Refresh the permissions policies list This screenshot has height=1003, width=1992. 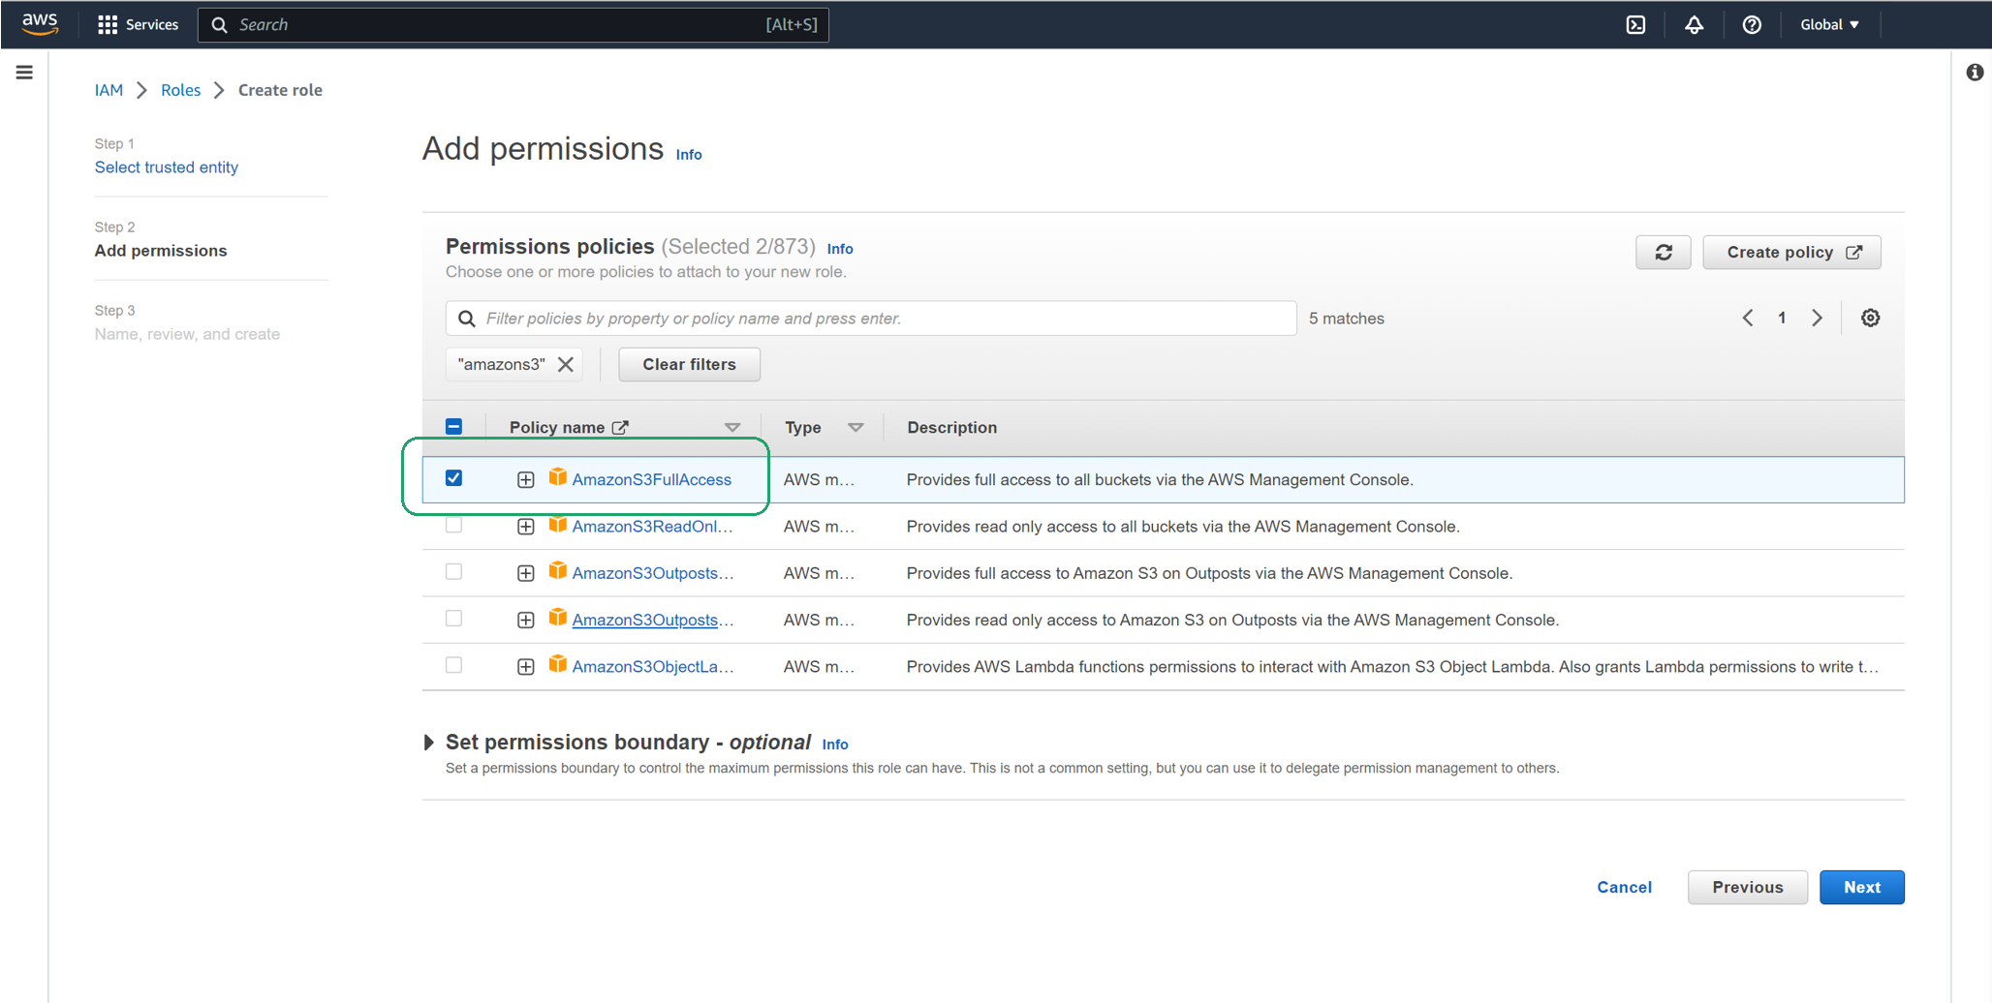click(1663, 253)
